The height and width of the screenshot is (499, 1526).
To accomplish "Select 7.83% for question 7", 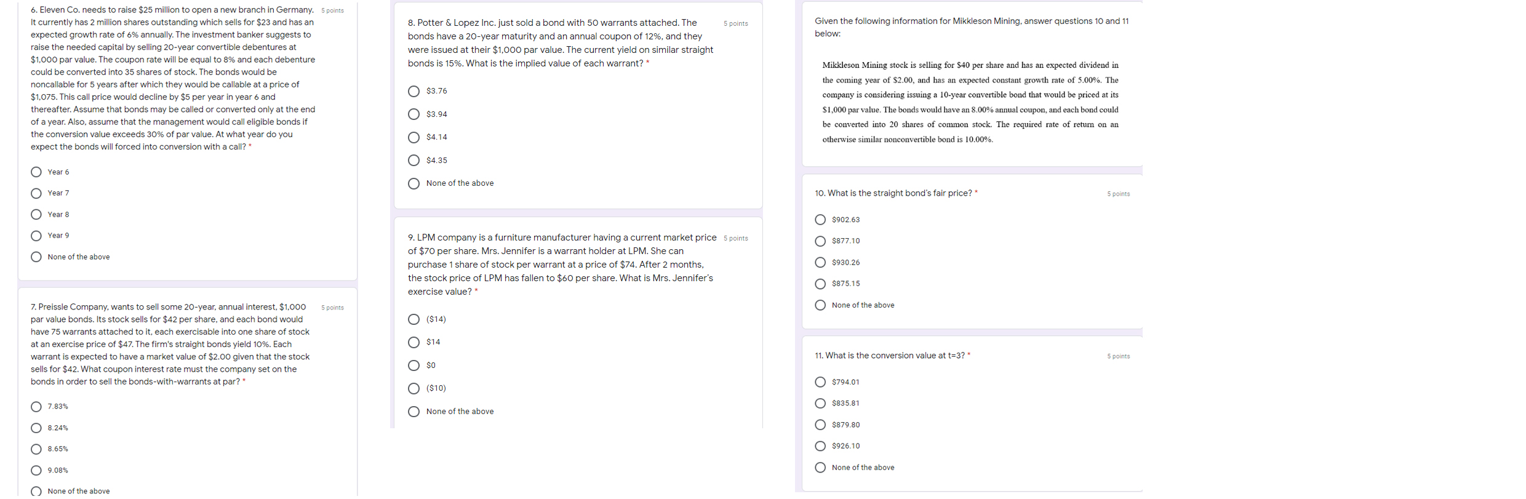I will click(36, 406).
